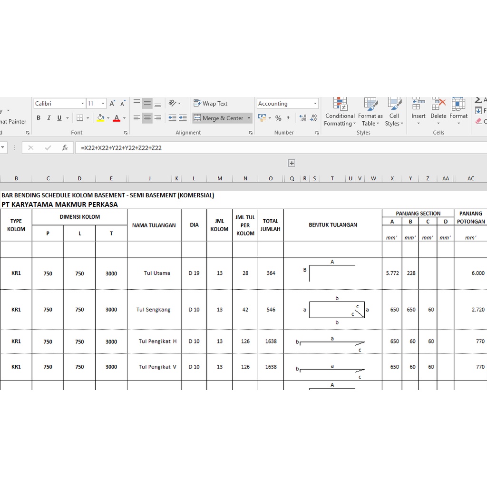
Task: Select title 'PT KARYATAMA MAKMUR PERKASA'
Action: [x=59, y=205]
